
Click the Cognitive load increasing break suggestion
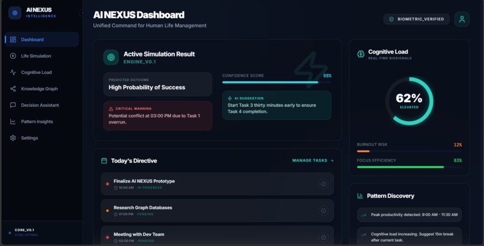410,237
